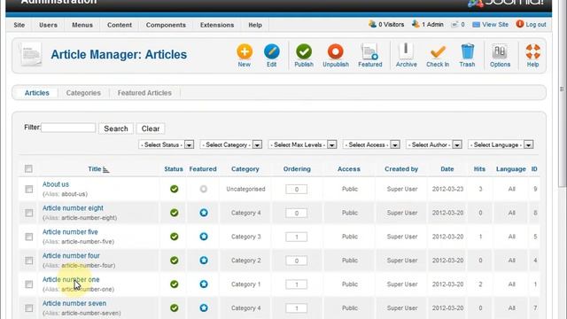The height and width of the screenshot is (319, 567).
Task: Click the Search button
Action: click(x=116, y=128)
